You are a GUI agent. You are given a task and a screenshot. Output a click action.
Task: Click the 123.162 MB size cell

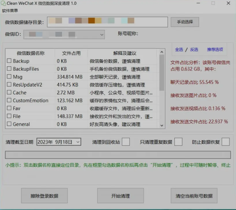[70, 100]
